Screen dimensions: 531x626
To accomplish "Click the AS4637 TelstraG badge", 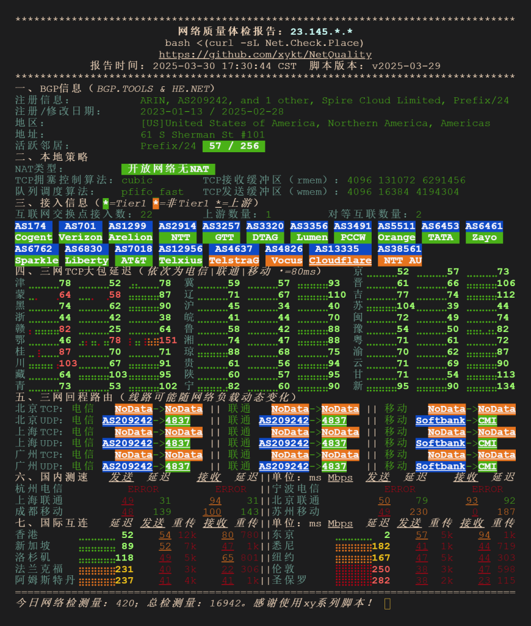I will click(x=234, y=255).
